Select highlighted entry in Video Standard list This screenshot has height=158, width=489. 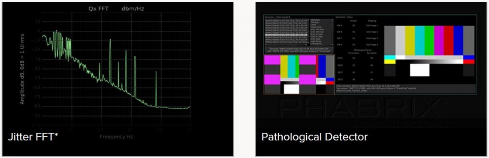click(x=286, y=35)
